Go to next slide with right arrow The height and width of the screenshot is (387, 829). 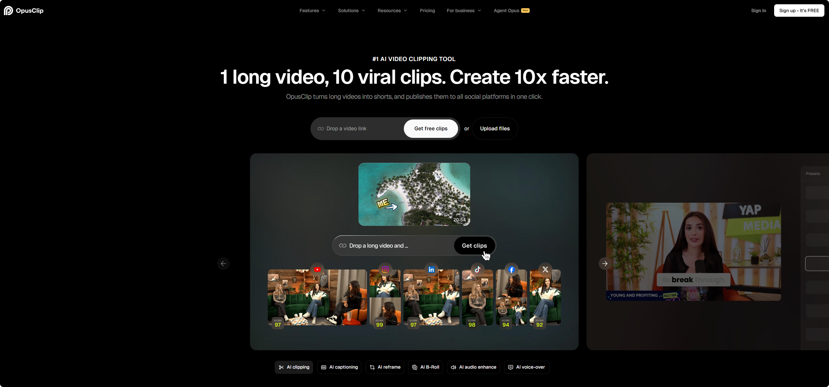pos(605,264)
